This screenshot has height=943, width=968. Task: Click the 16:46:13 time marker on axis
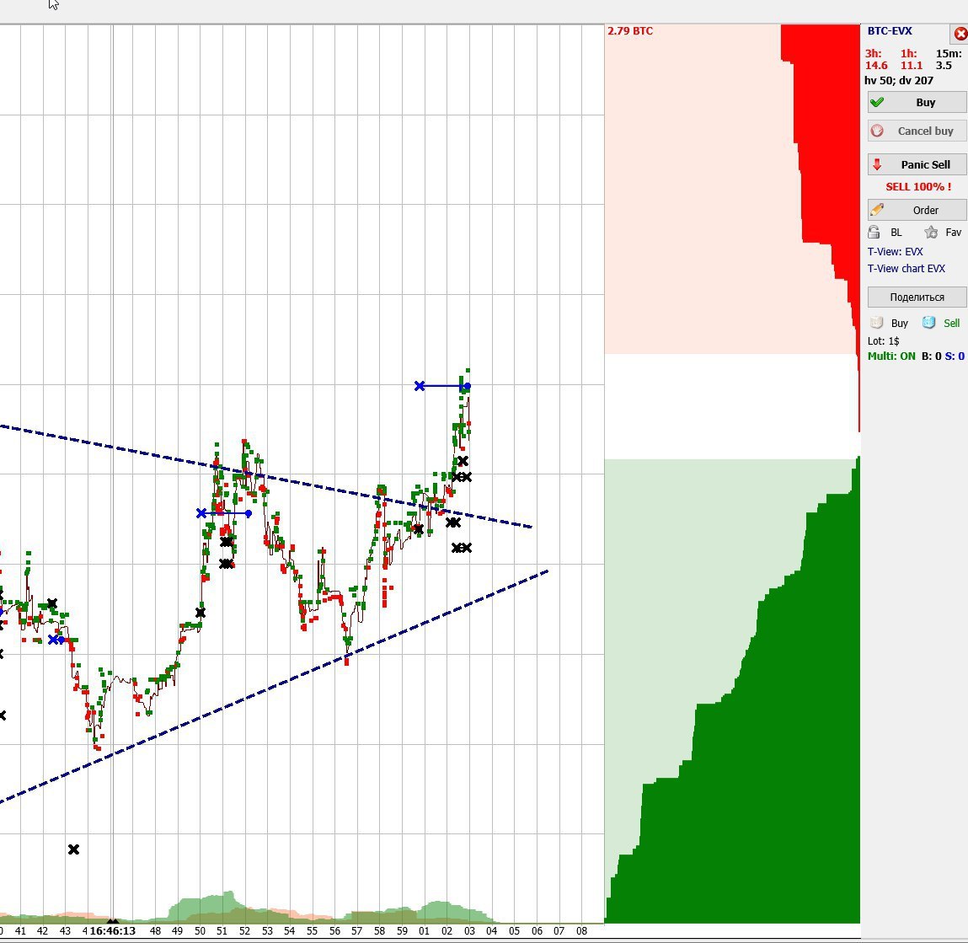tap(112, 931)
